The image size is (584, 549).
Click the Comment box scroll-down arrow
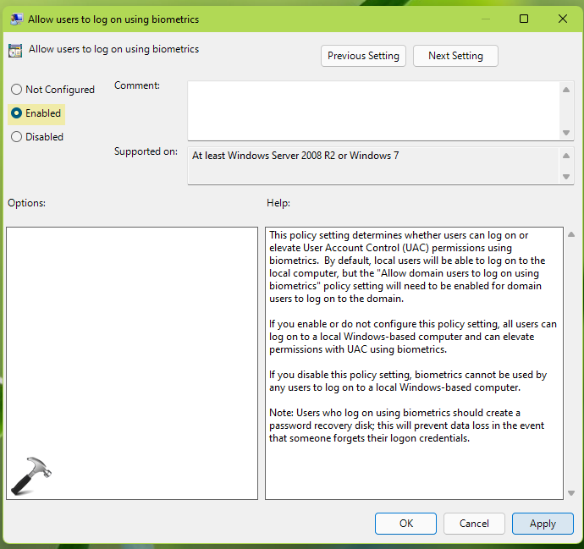[x=566, y=133]
